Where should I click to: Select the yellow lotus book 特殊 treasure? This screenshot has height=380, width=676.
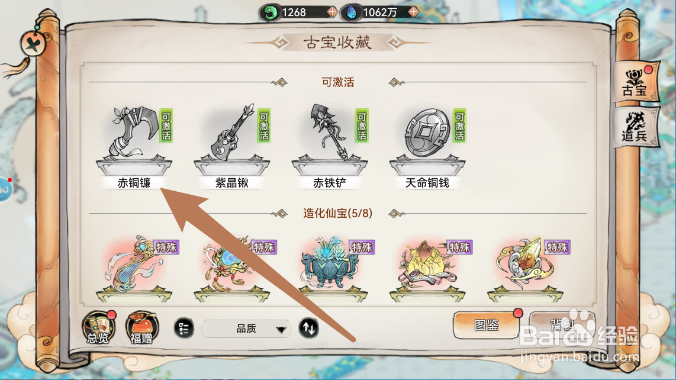(427, 268)
